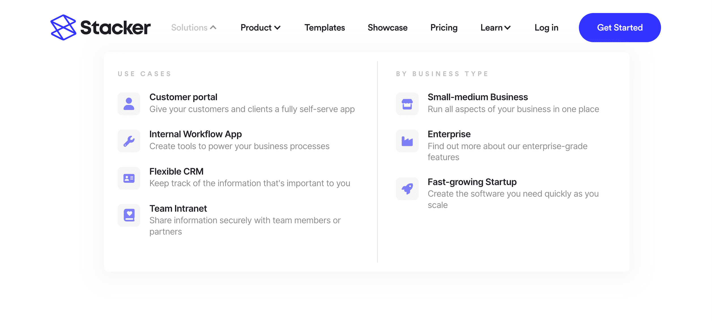
Task: Click the Fast-growing Startup rocket icon
Action: pyautogui.click(x=407, y=189)
